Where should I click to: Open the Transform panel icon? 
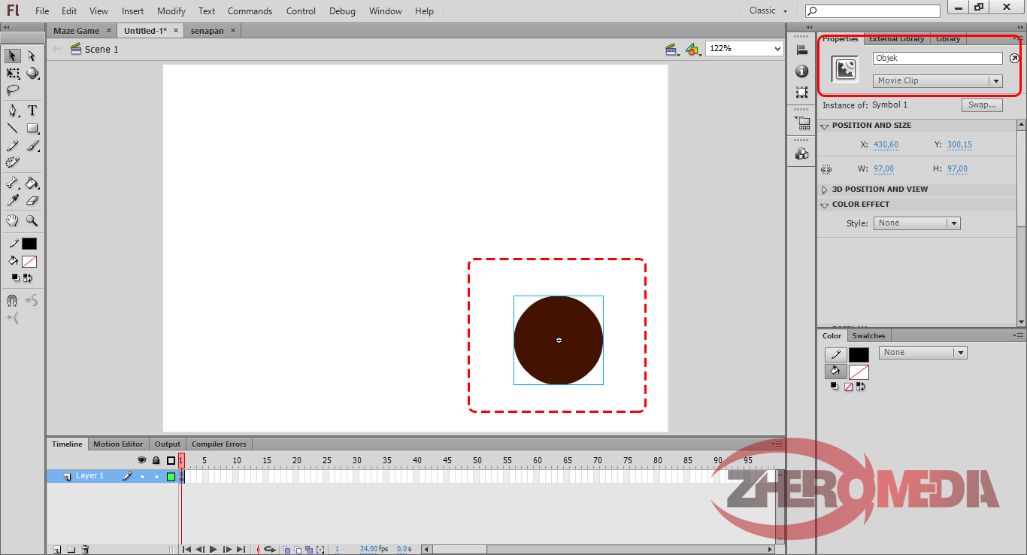(802, 92)
